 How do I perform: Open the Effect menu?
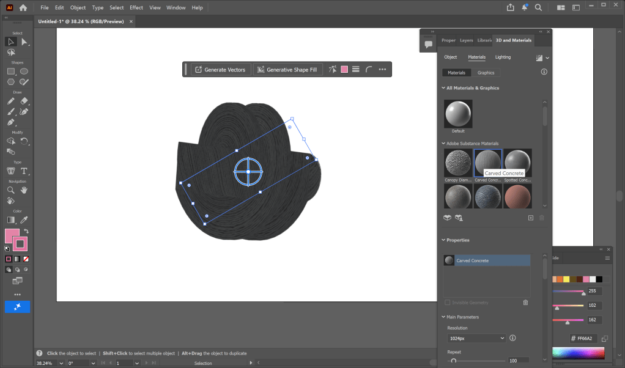coord(136,8)
